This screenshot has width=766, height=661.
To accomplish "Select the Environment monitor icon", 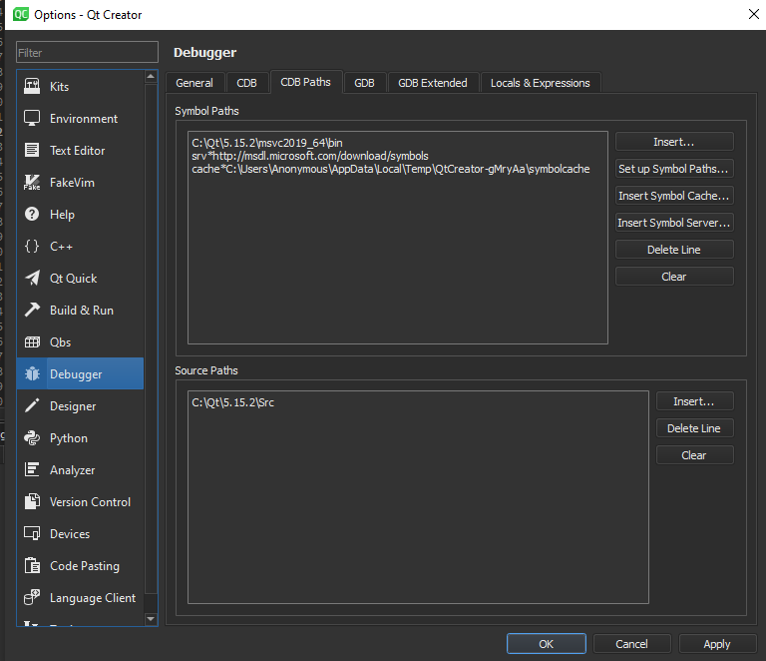I will point(32,119).
